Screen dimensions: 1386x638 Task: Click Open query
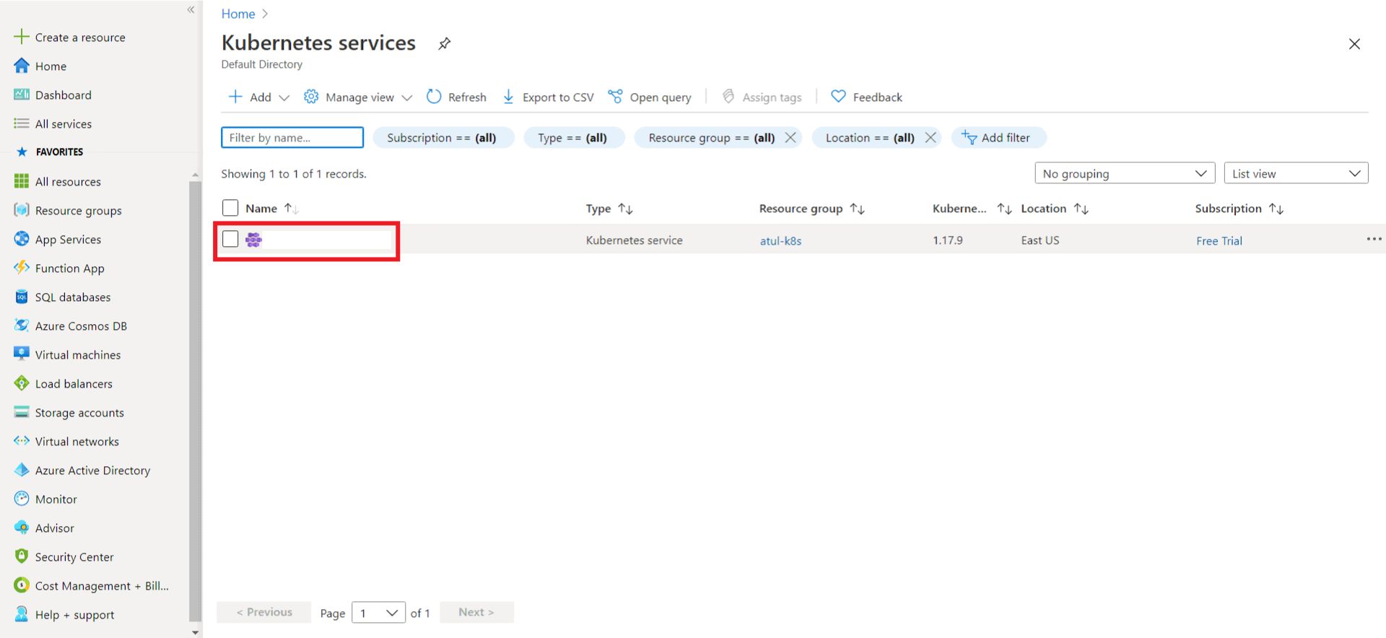pos(650,97)
